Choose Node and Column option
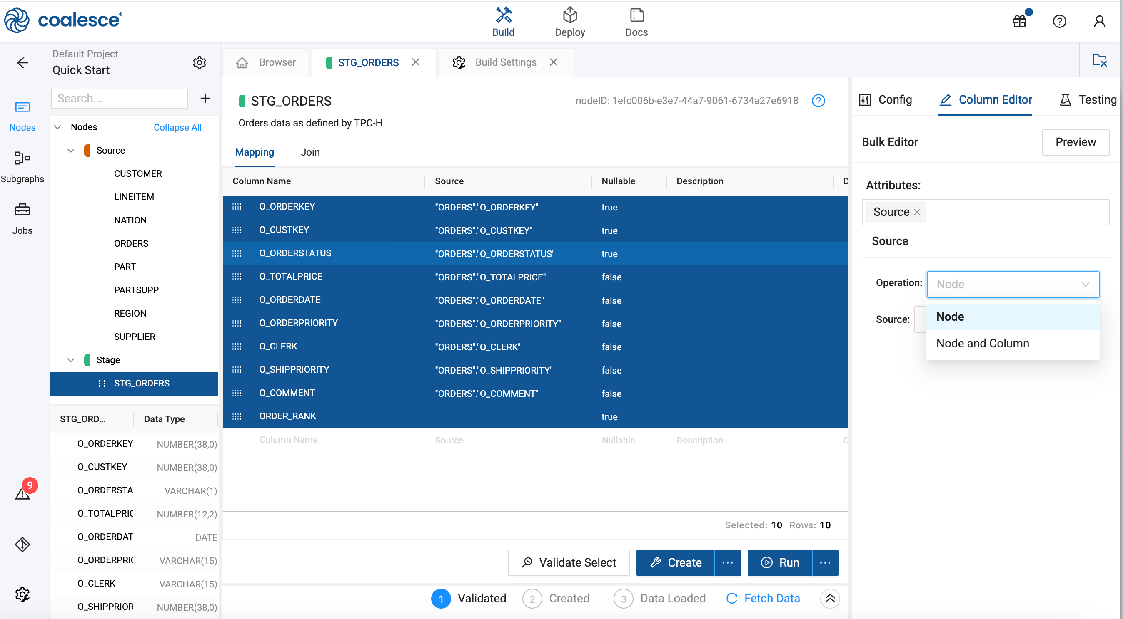The height and width of the screenshot is (619, 1123). (x=1012, y=344)
